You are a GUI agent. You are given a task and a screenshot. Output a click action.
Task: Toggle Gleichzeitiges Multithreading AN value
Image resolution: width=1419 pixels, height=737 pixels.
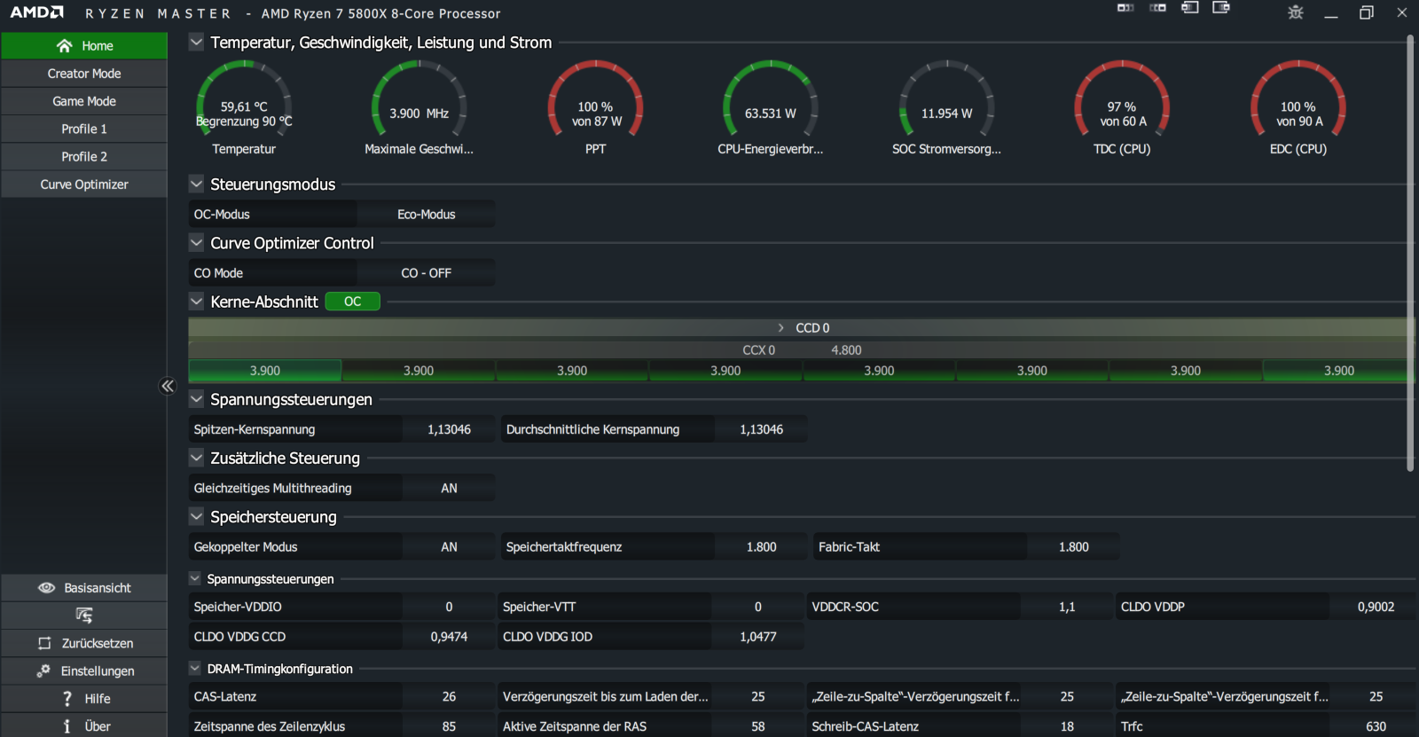tap(450, 489)
